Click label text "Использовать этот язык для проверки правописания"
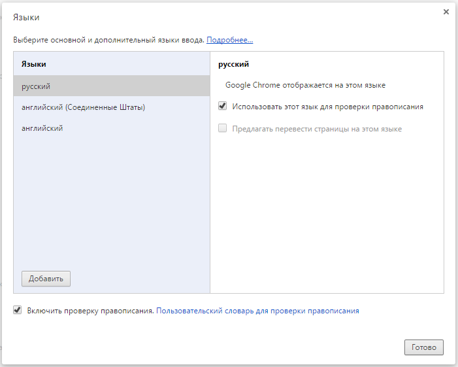 pos(328,106)
